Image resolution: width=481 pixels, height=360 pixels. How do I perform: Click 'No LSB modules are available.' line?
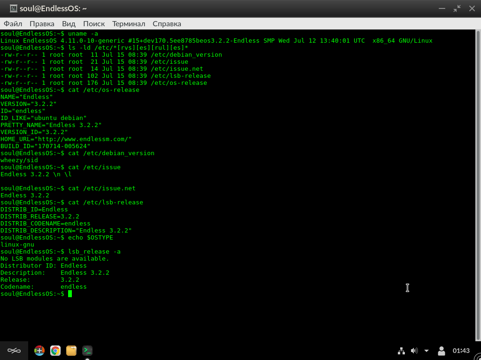coord(55,259)
